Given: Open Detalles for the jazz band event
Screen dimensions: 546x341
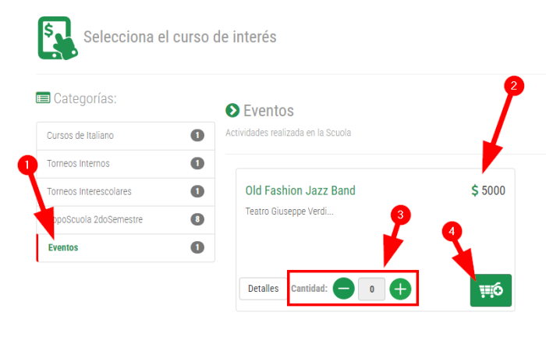Looking at the screenshot, I should 264,289.
